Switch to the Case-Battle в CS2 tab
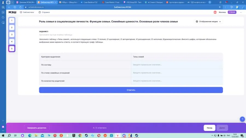Image resolution: width=246 pixels, height=138 pixels. click(89, 2)
